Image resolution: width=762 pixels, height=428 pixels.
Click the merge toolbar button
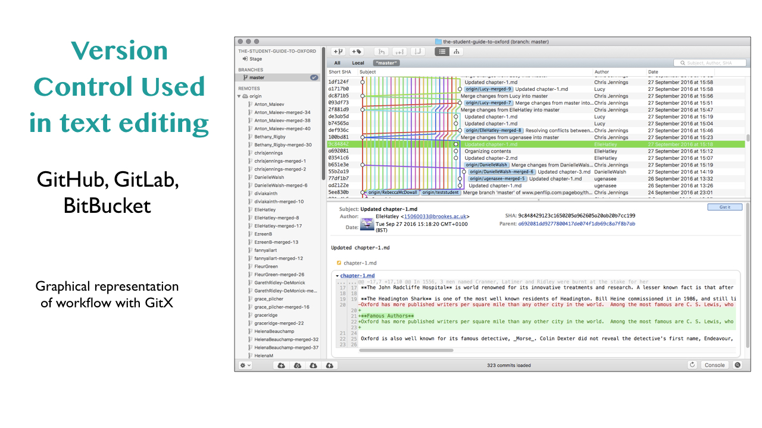(x=382, y=52)
